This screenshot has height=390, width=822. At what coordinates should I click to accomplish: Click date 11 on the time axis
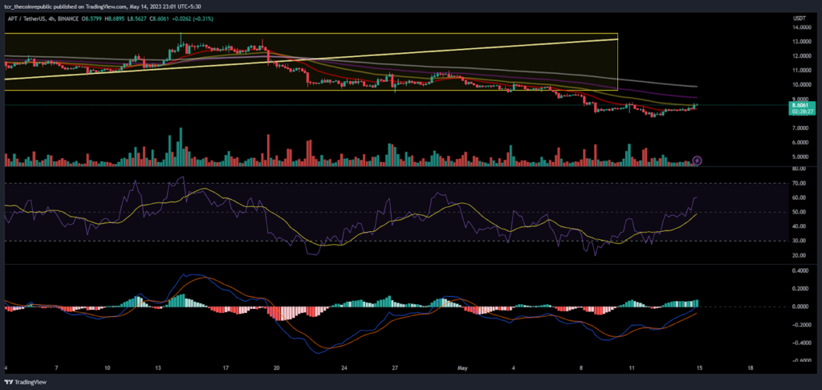[x=632, y=368]
